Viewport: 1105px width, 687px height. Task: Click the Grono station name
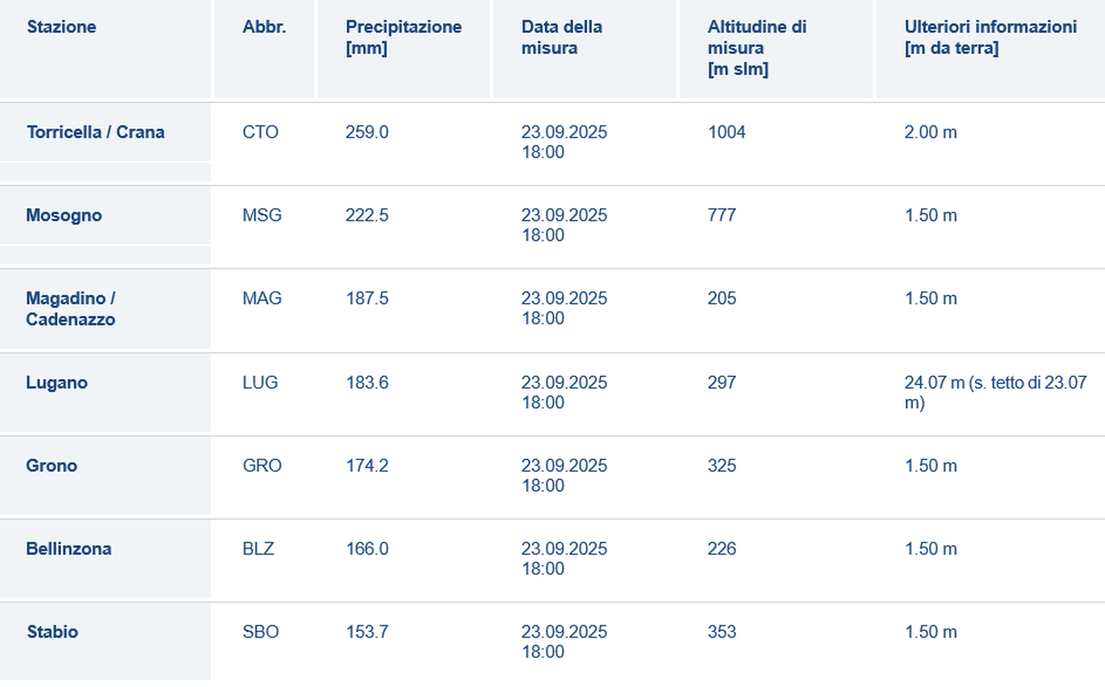pos(52,466)
